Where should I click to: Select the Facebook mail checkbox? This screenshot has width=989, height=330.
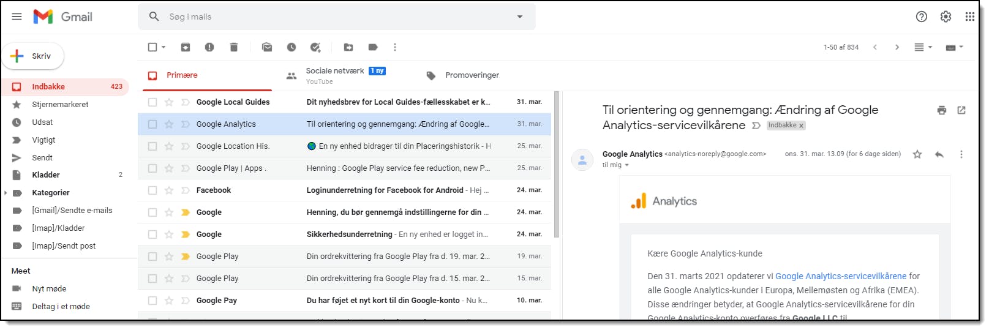(x=152, y=190)
